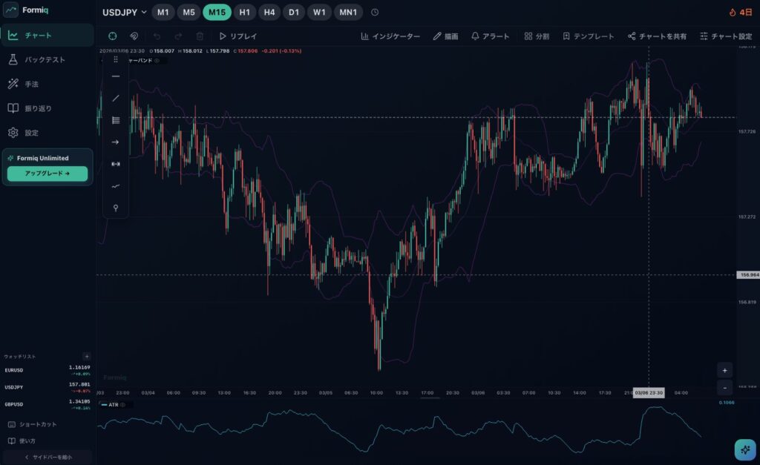The width and height of the screenshot is (760, 465).
Task: Toggle the Bollinger Band visibility eye
Action: [x=157, y=61]
